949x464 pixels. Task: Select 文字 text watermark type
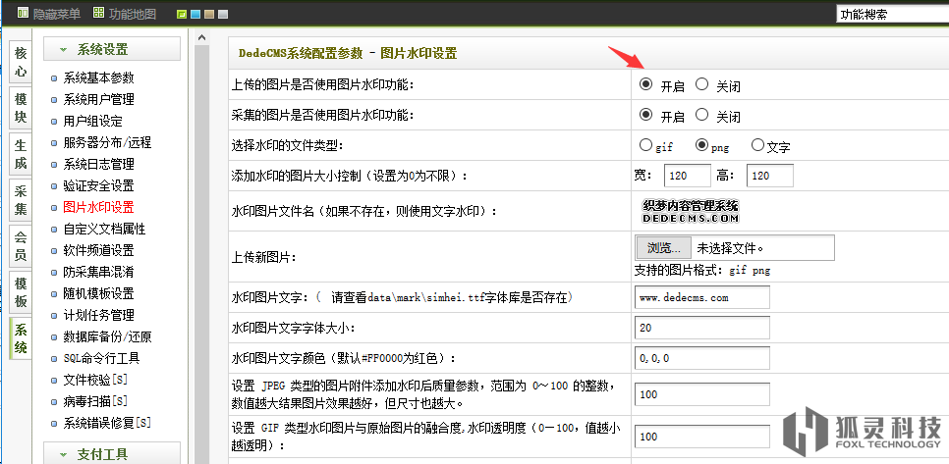pos(756,145)
